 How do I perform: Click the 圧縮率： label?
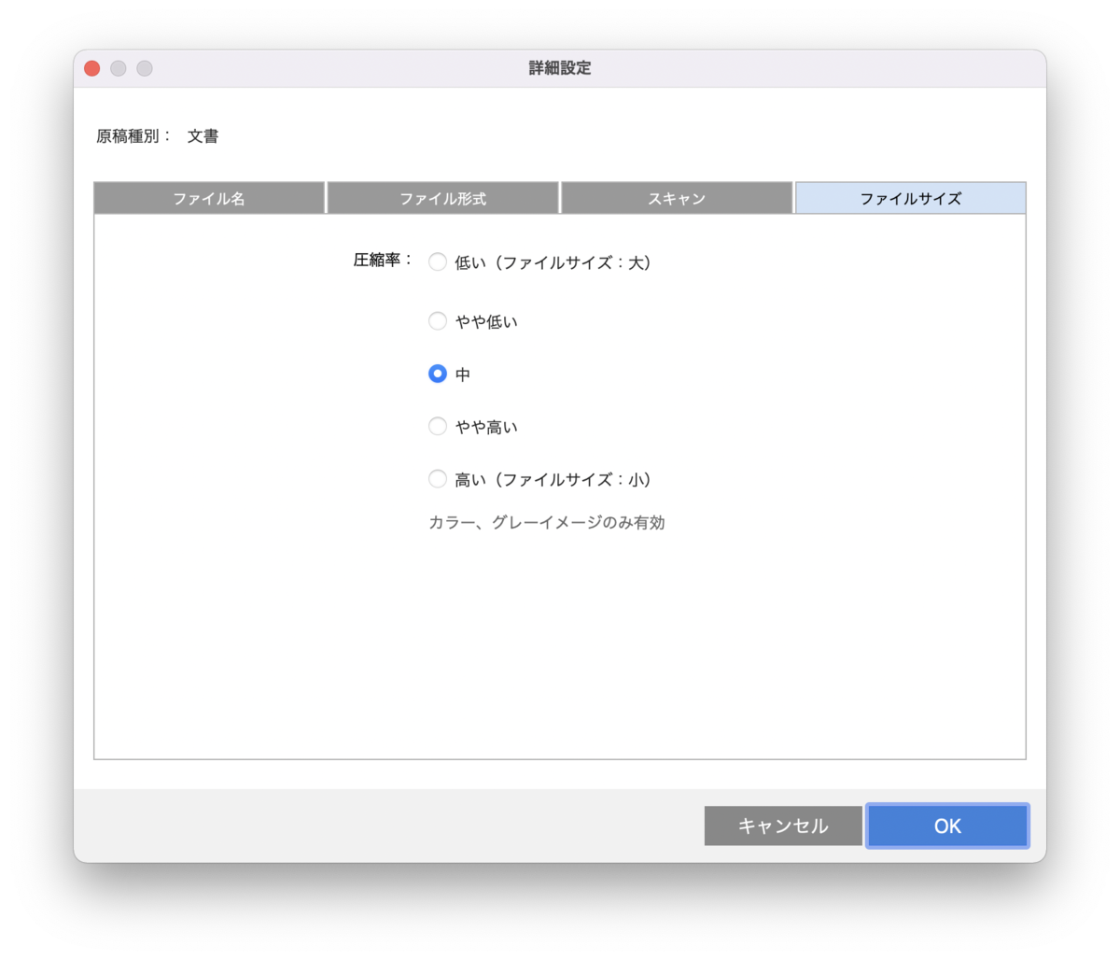(383, 260)
